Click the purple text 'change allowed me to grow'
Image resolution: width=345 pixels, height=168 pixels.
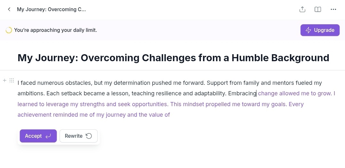[x=294, y=94]
